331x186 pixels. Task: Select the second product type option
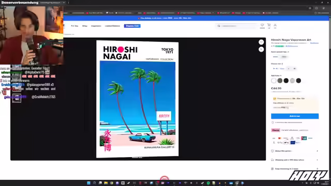[x=284, y=57]
